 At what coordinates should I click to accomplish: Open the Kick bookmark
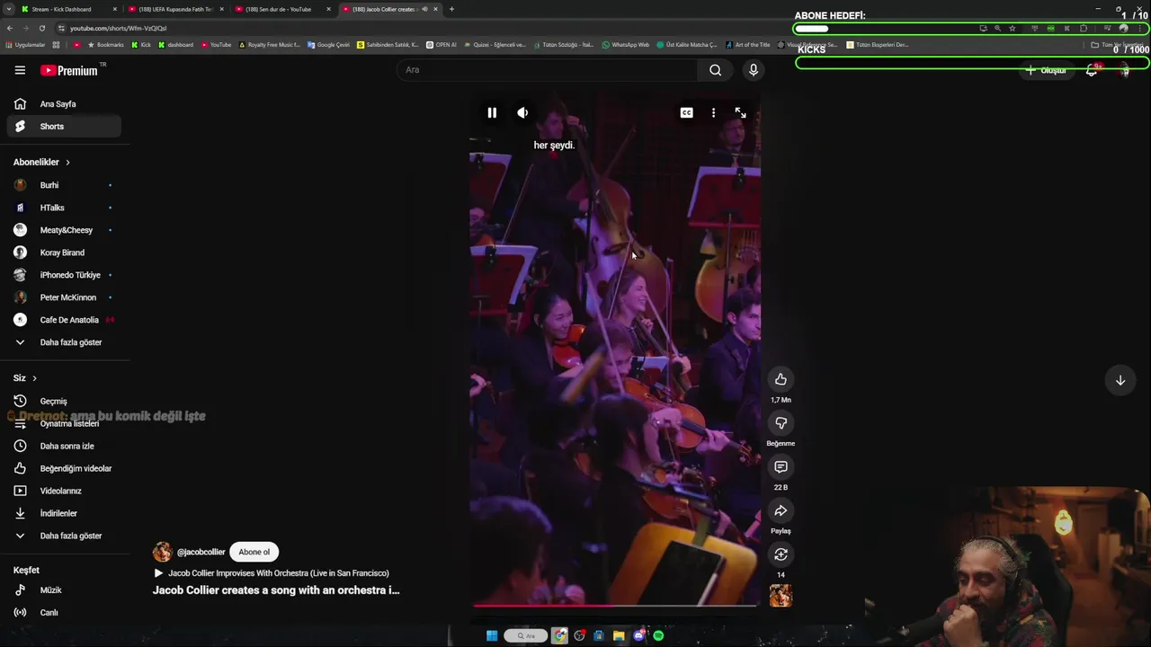142,44
